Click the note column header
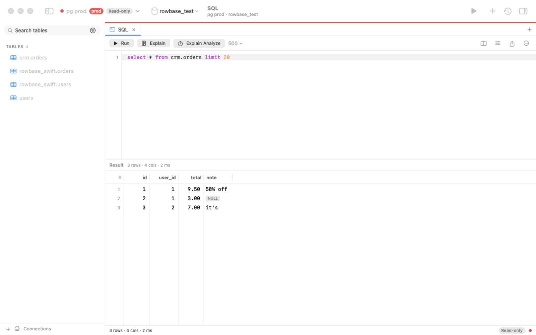 coord(218,178)
